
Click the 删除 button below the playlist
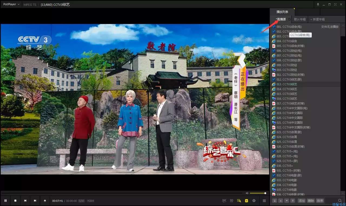(x=311, y=201)
